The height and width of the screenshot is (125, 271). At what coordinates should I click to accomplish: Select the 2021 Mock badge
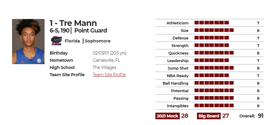167,116
